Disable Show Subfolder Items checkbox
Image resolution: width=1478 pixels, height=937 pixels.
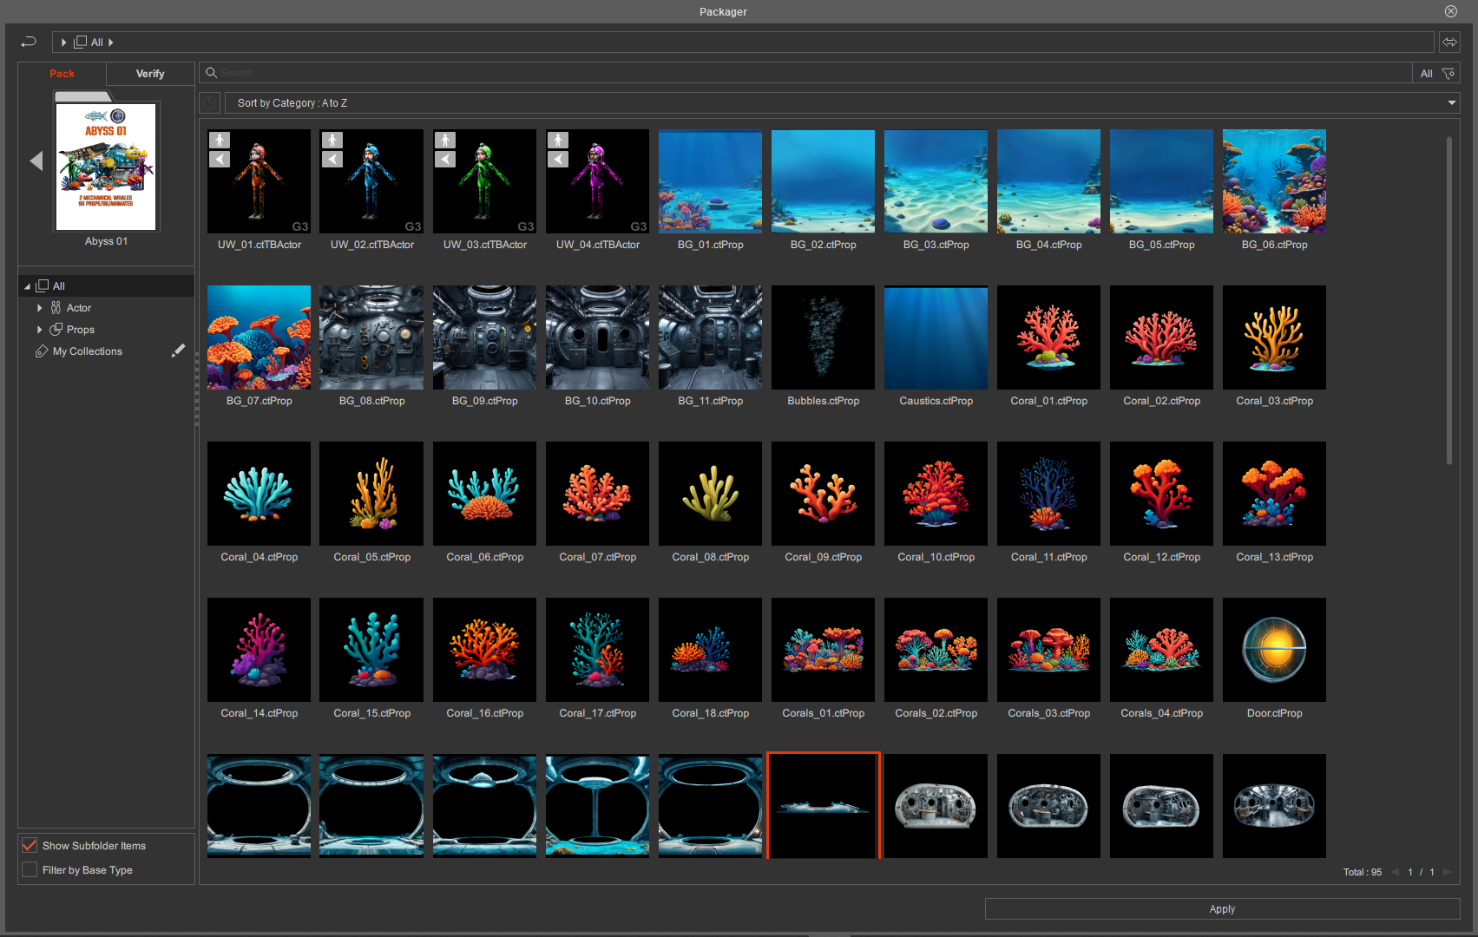click(30, 845)
